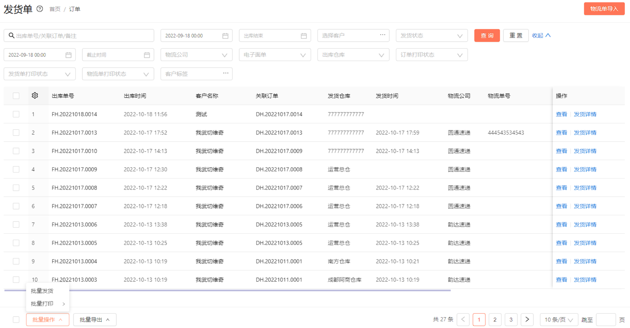Check the row for FH.20221018.0014
The width and height of the screenshot is (630, 328).
pos(16,114)
